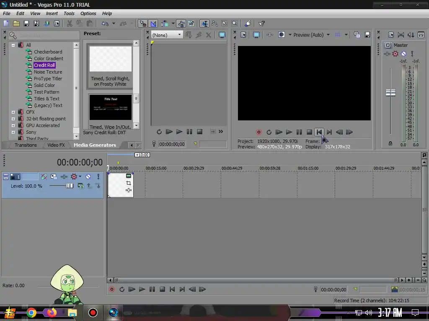The height and width of the screenshot is (321, 429).
Task: Open the Options menu
Action: tap(88, 13)
